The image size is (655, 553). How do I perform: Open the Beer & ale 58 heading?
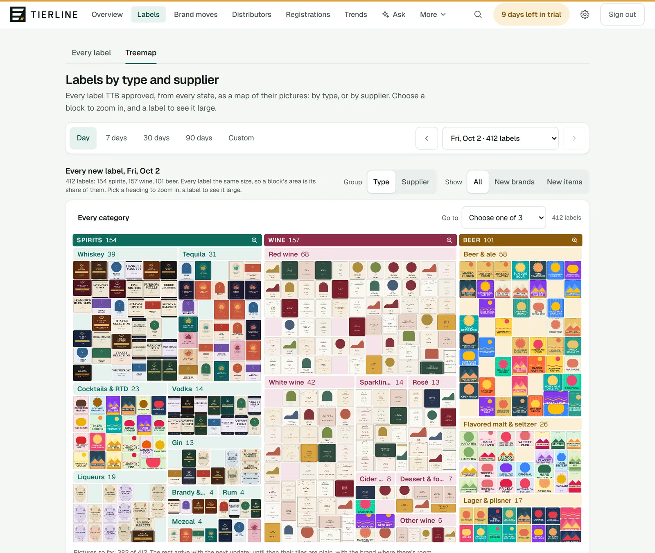pos(520,254)
